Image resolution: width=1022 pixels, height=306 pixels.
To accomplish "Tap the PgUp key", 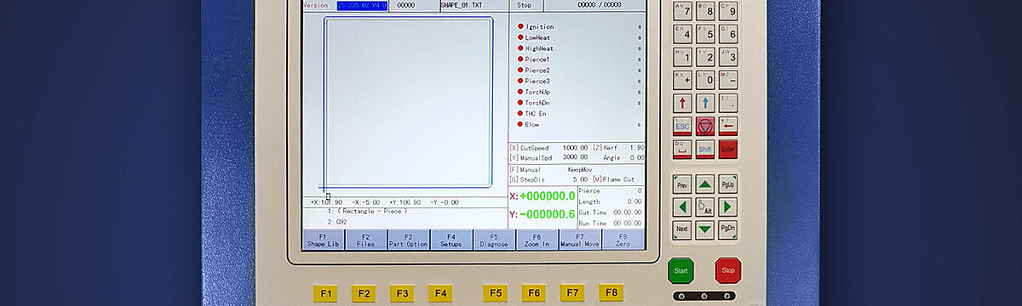I will 727,184.
